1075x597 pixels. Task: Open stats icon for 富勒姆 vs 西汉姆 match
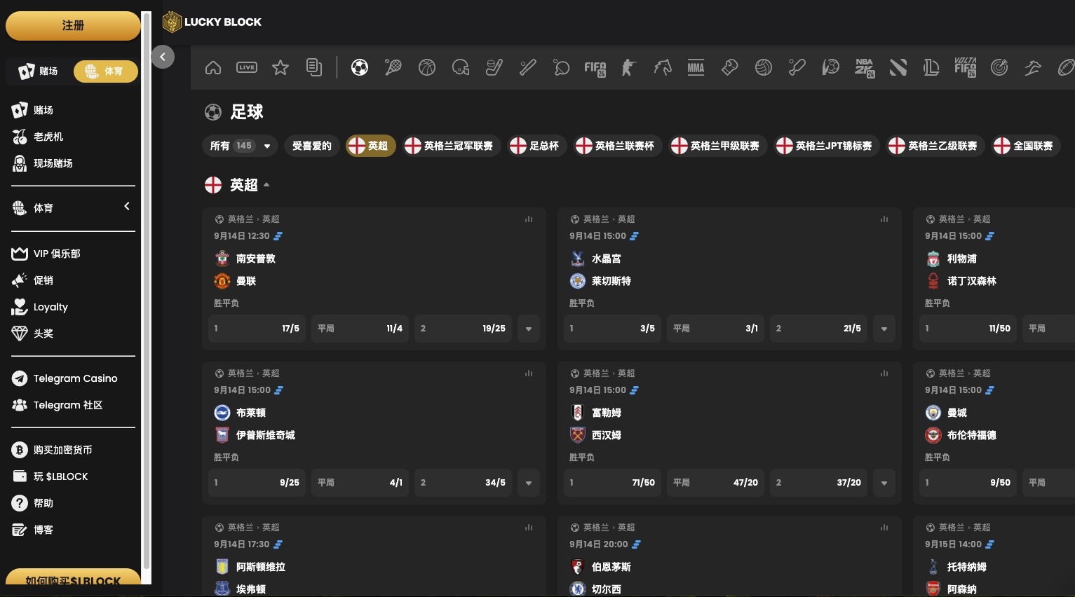[884, 373]
